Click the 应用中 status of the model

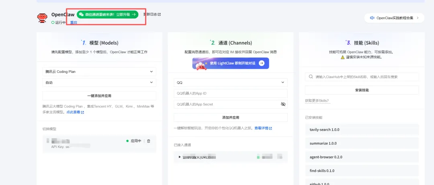pyautogui.click(x=134, y=141)
